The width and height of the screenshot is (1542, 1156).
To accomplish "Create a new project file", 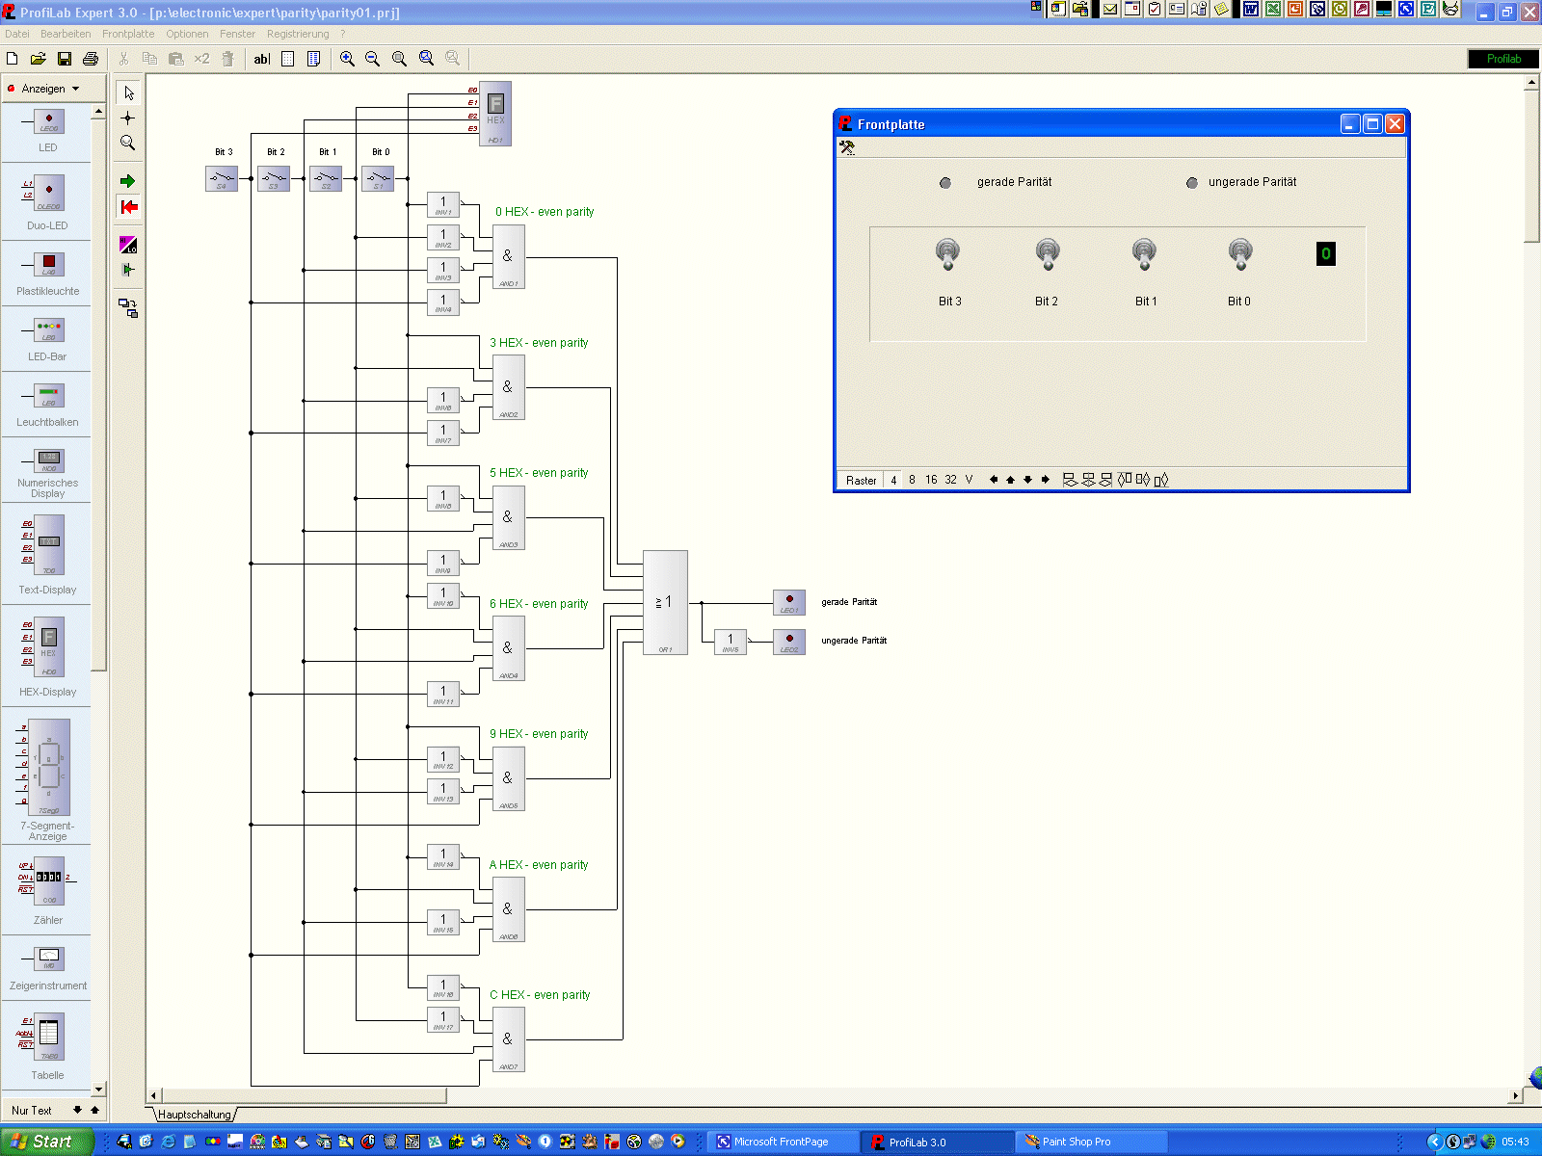I will (13, 59).
